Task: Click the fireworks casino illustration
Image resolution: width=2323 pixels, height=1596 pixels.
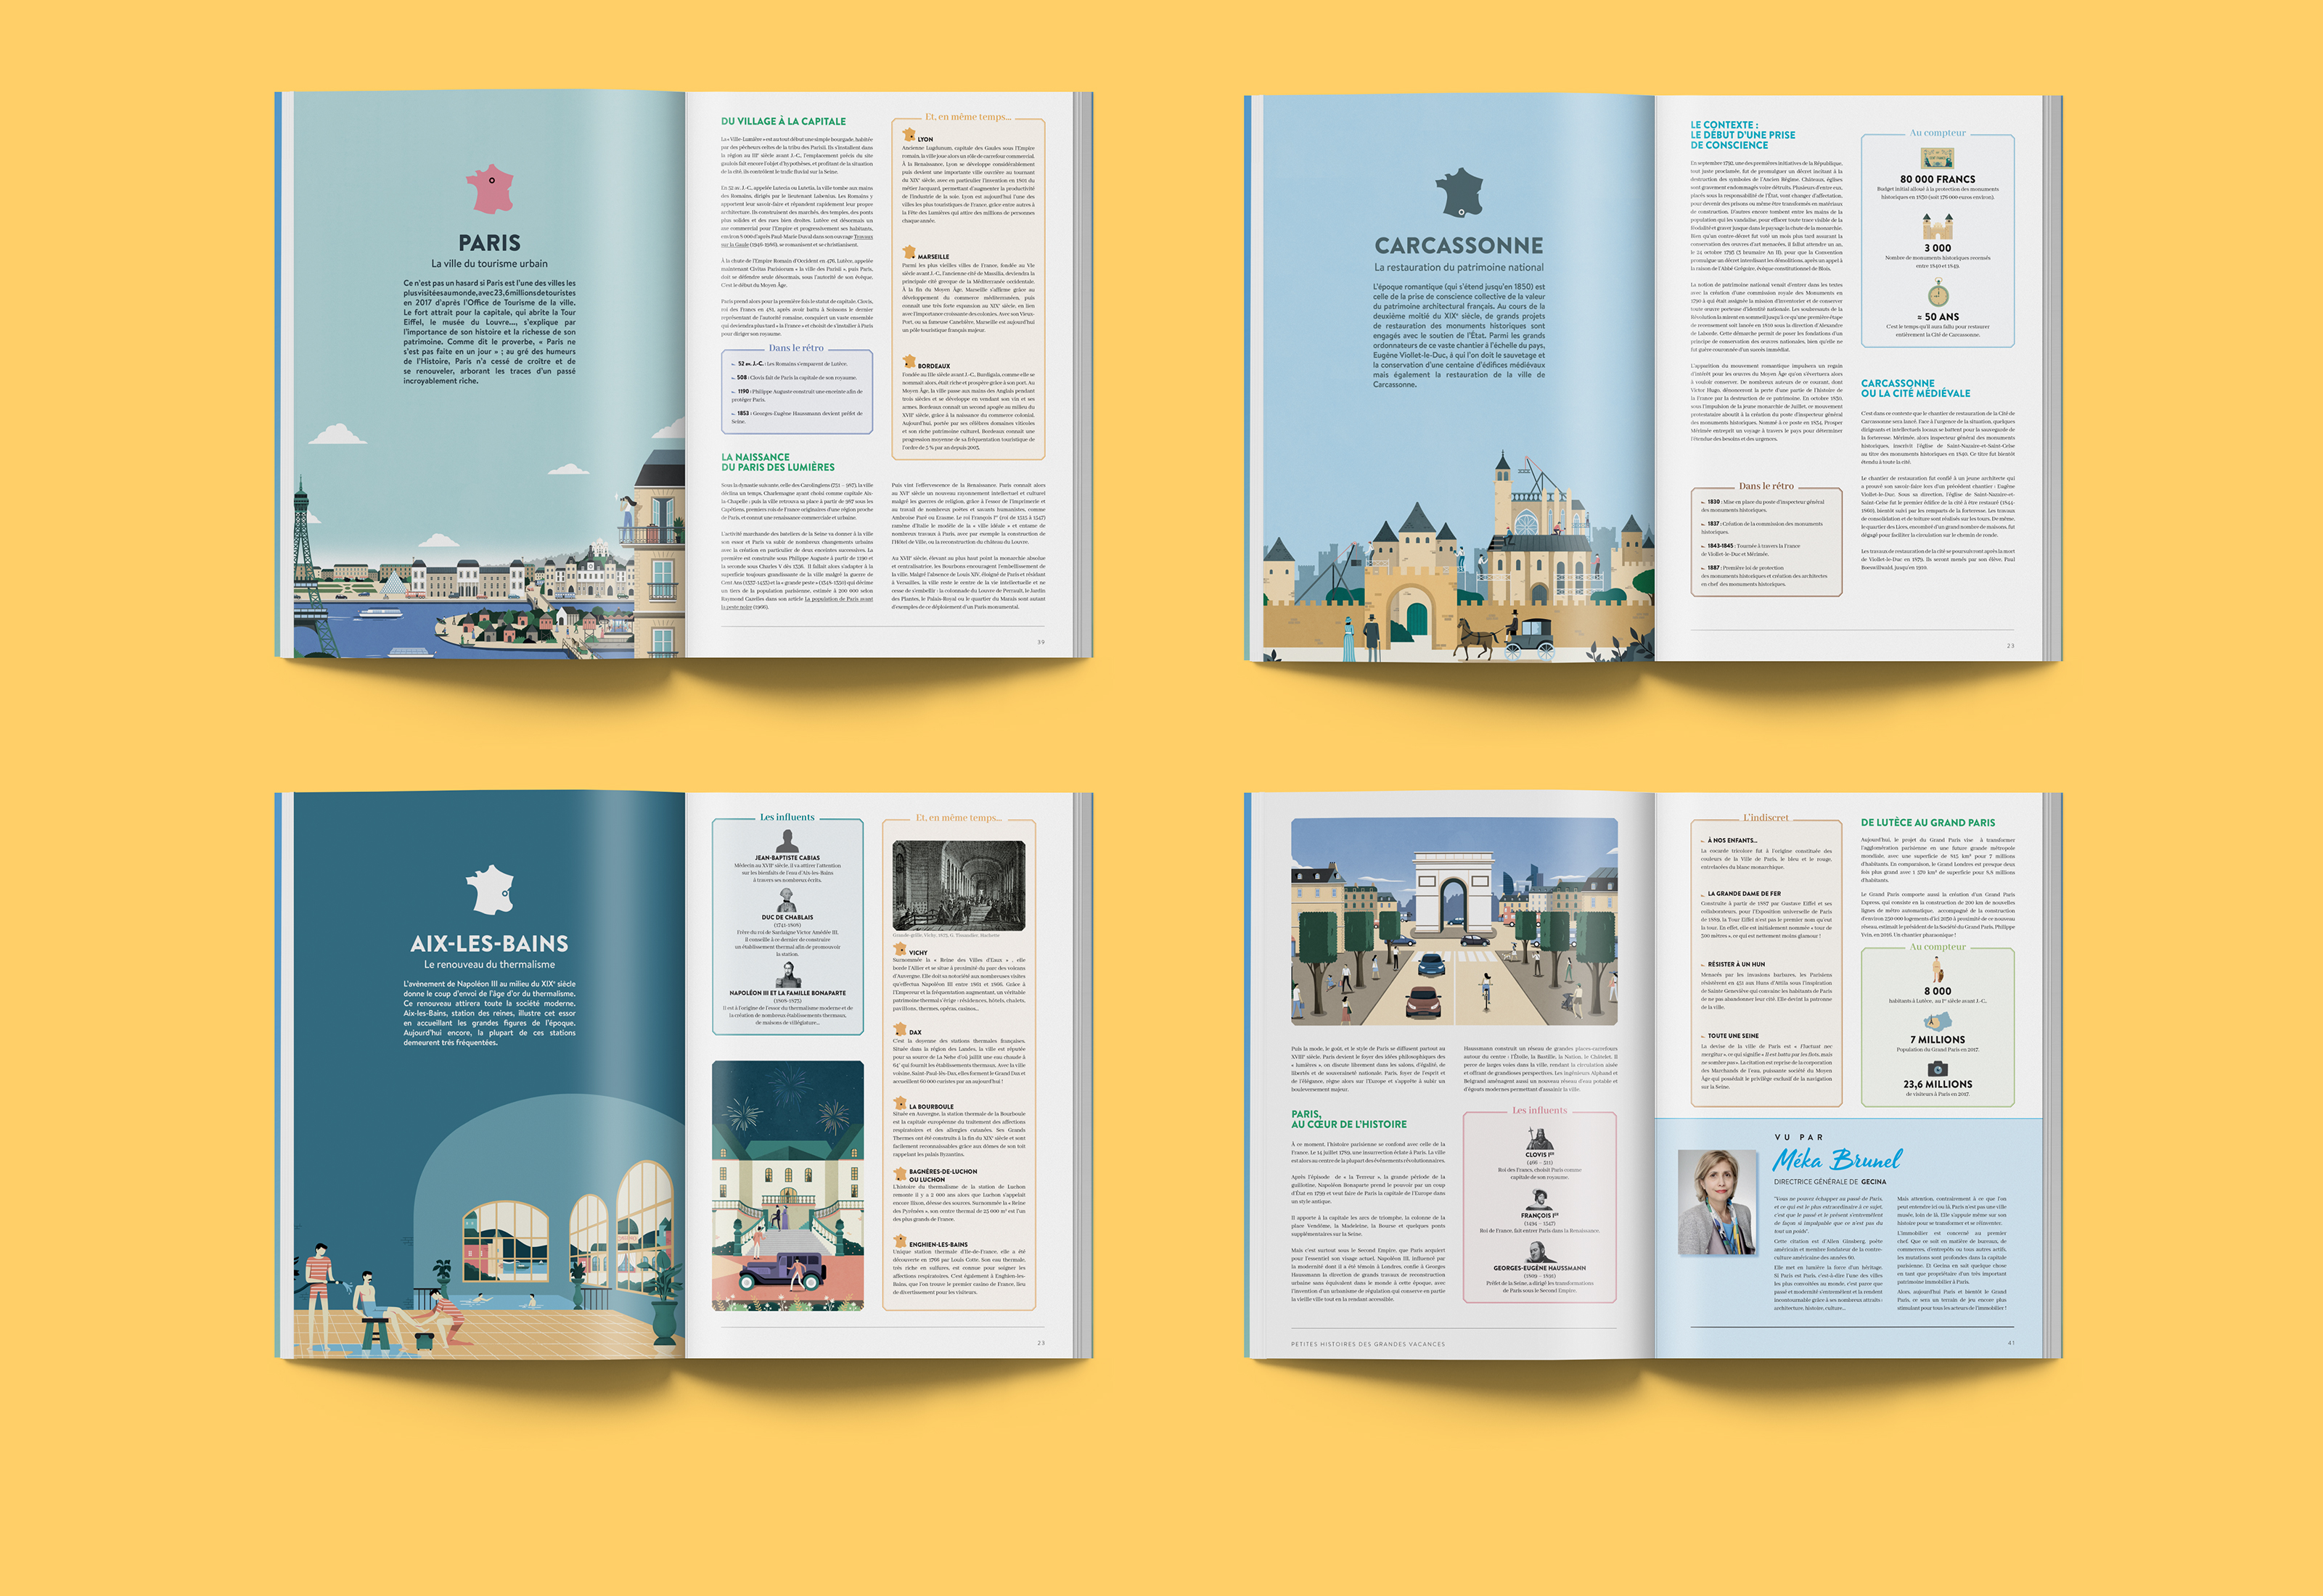Action: click(787, 1185)
